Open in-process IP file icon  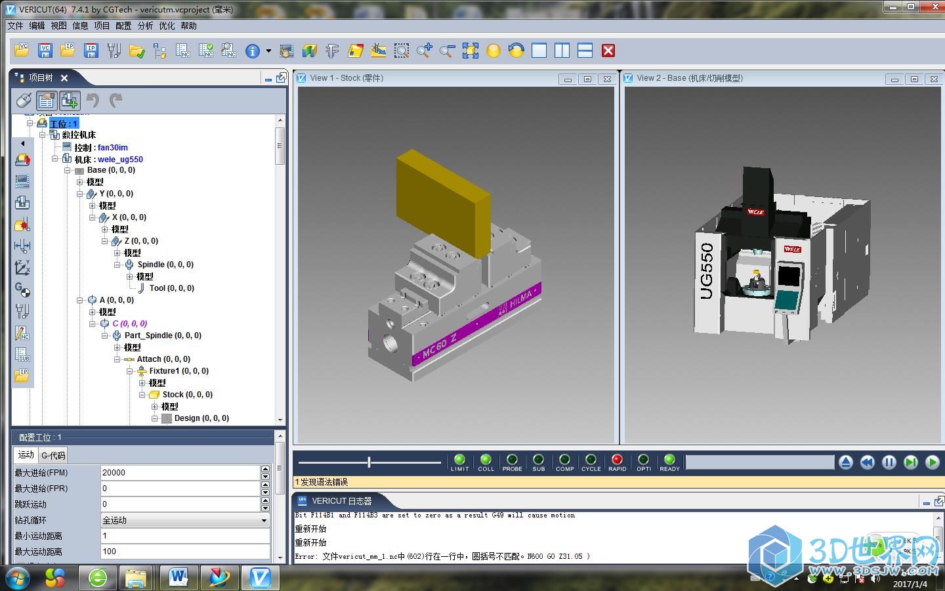point(68,51)
